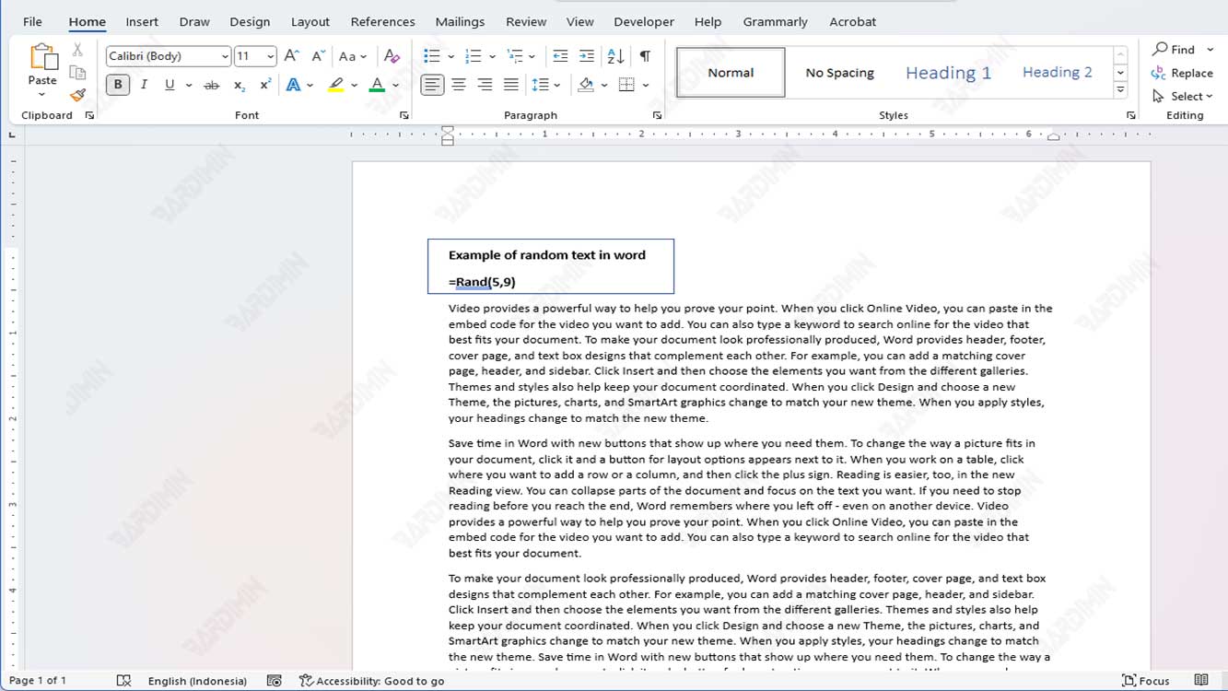Apply the red font color
The width and height of the screenshot is (1228, 691).
[377, 85]
